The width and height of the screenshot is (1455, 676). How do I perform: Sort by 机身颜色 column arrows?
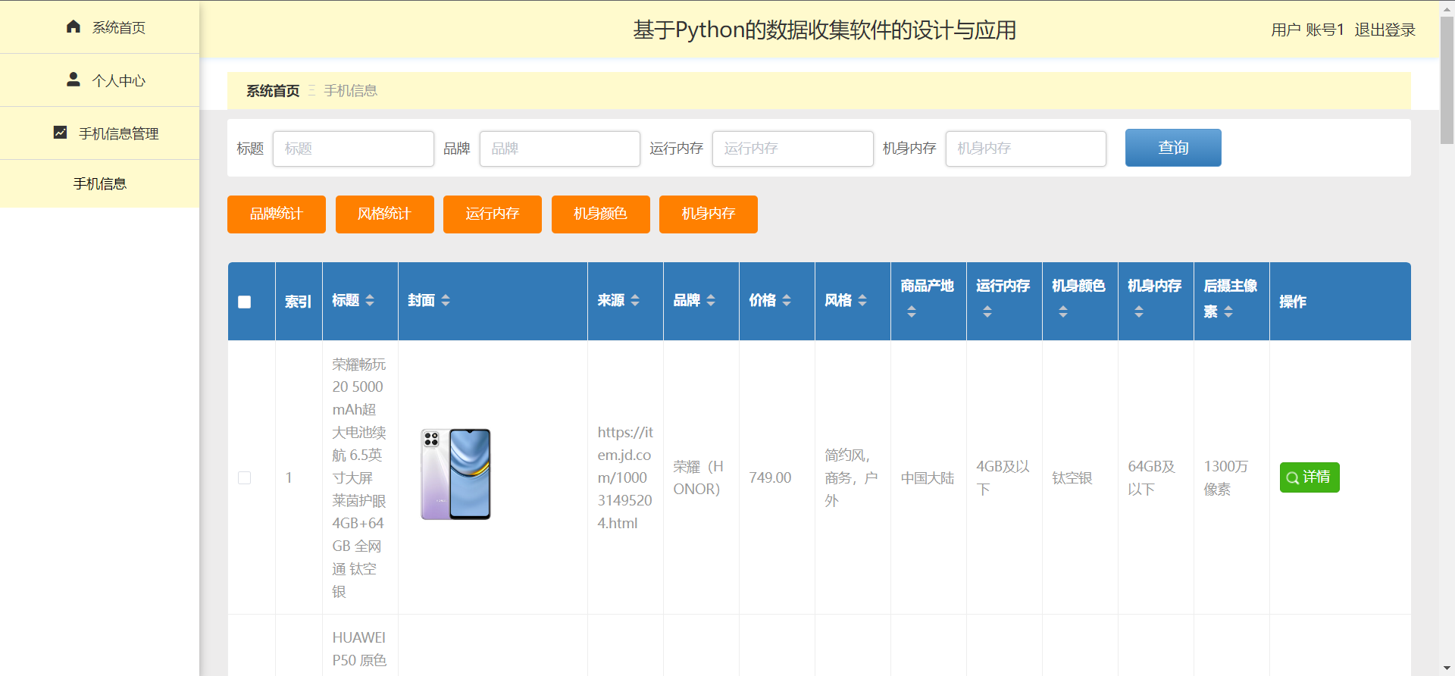click(1063, 311)
